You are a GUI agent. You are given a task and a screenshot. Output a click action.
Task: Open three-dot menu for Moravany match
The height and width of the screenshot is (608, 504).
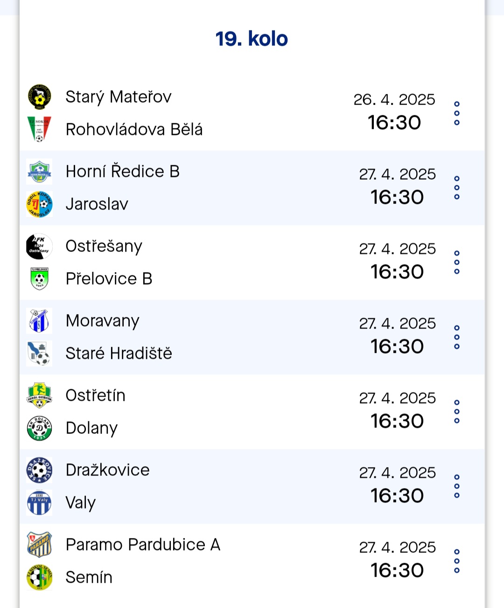point(457,337)
